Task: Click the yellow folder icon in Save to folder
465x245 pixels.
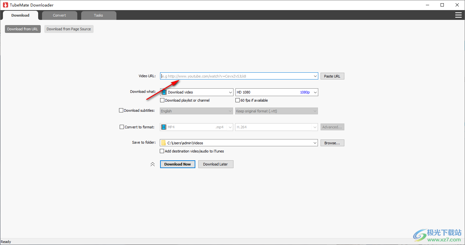Action: point(163,143)
